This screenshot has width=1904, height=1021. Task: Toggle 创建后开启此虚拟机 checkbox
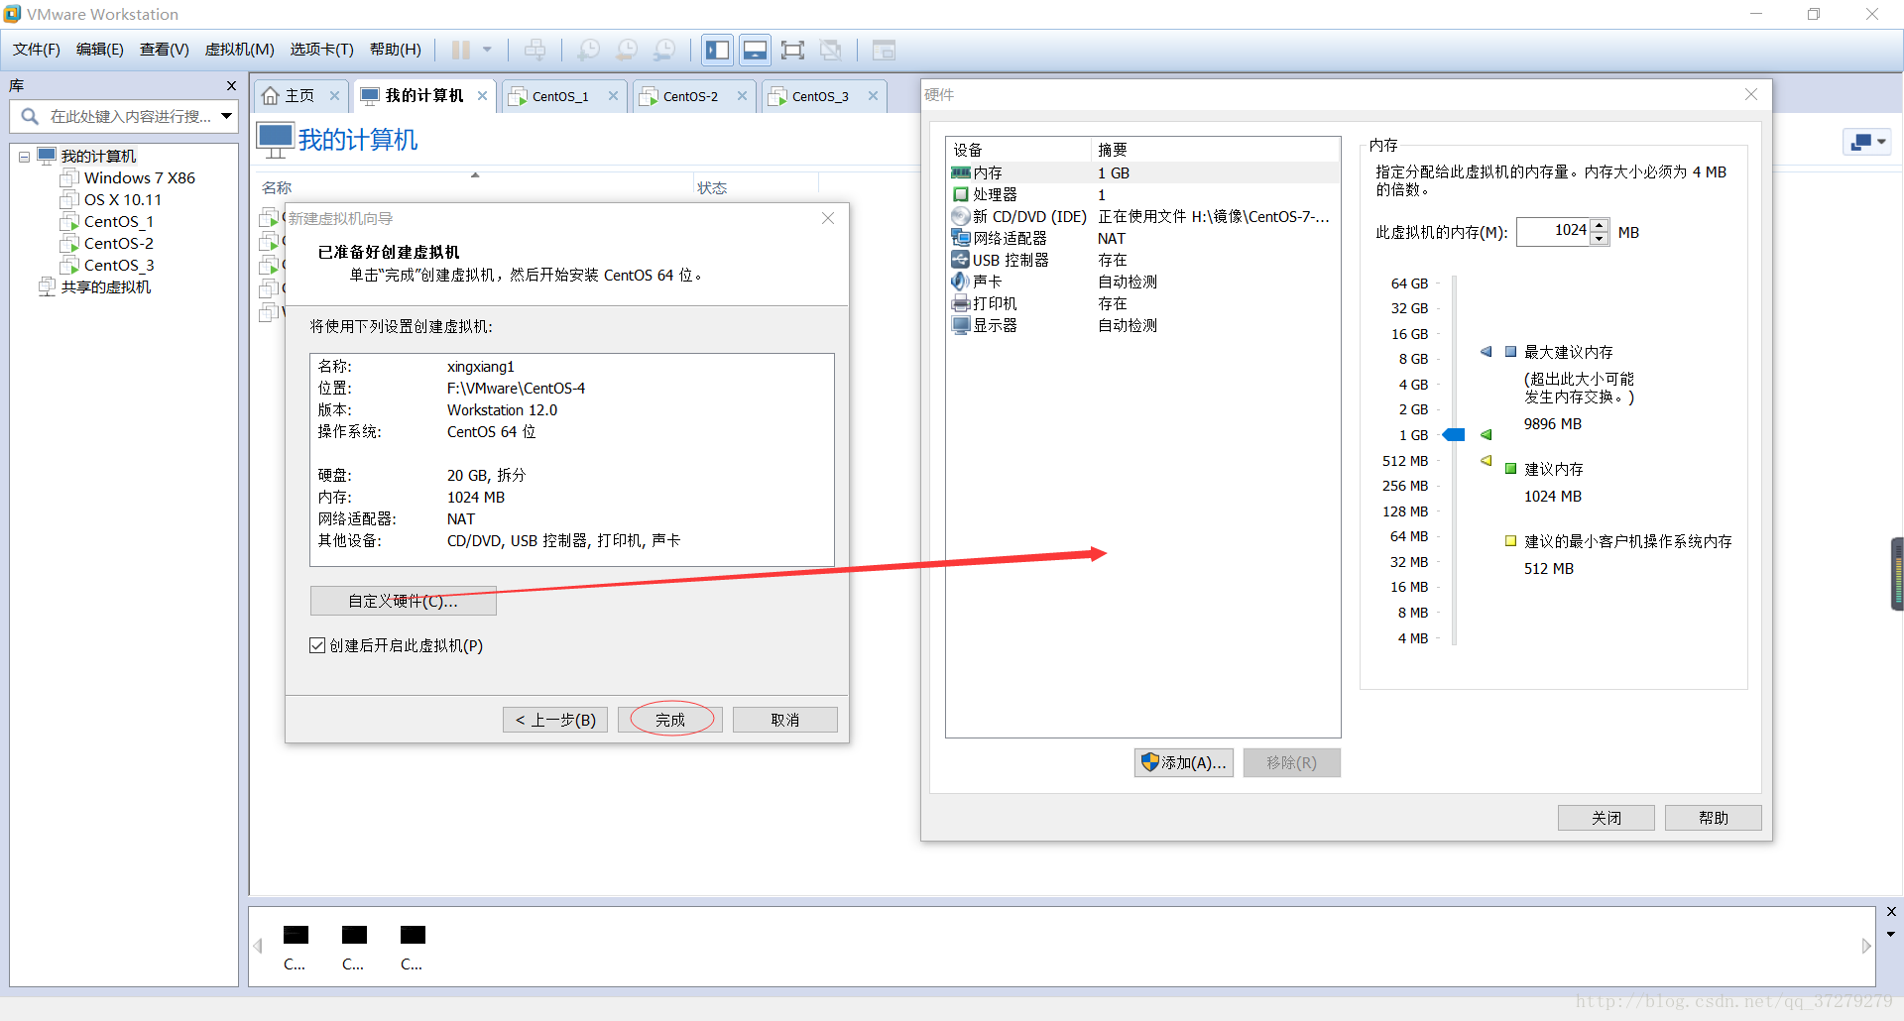click(x=317, y=645)
